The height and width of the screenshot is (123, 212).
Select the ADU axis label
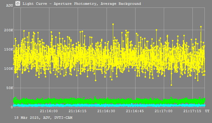(x=9, y=5)
